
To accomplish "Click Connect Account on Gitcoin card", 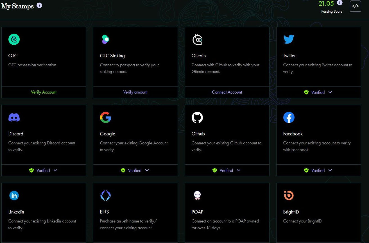I will [x=227, y=92].
